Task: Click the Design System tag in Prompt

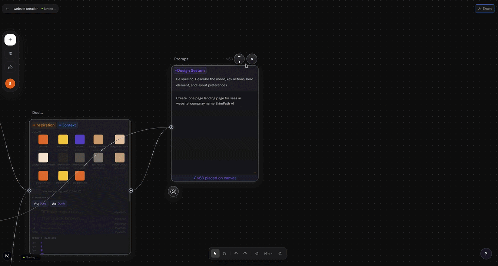Action: tap(190, 71)
